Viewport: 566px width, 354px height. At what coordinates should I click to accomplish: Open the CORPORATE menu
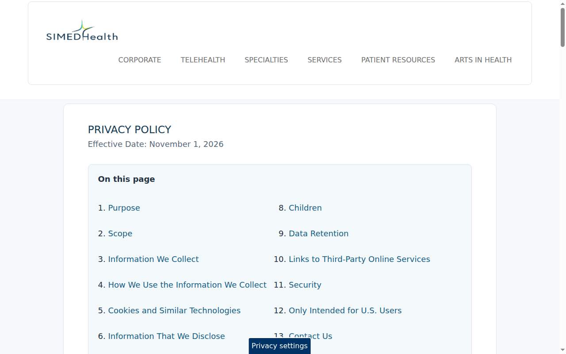[x=140, y=60]
